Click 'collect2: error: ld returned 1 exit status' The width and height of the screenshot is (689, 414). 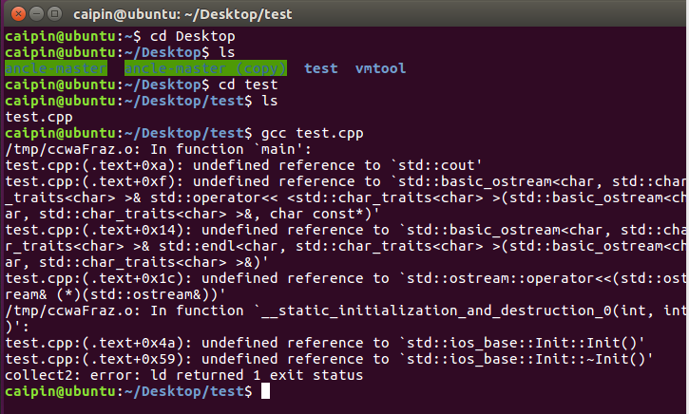[x=184, y=375]
